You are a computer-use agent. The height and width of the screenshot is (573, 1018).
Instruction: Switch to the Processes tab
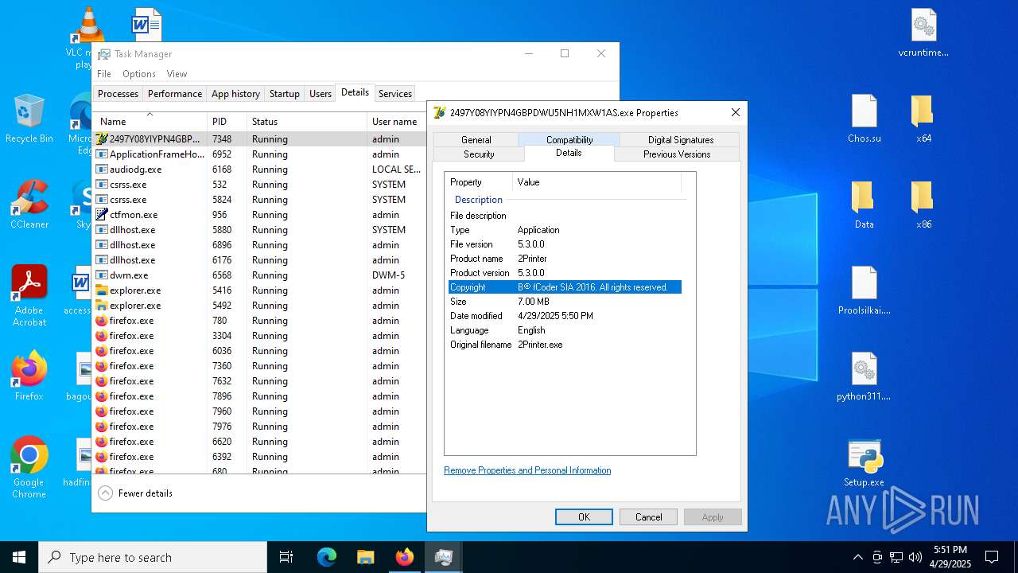point(118,94)
